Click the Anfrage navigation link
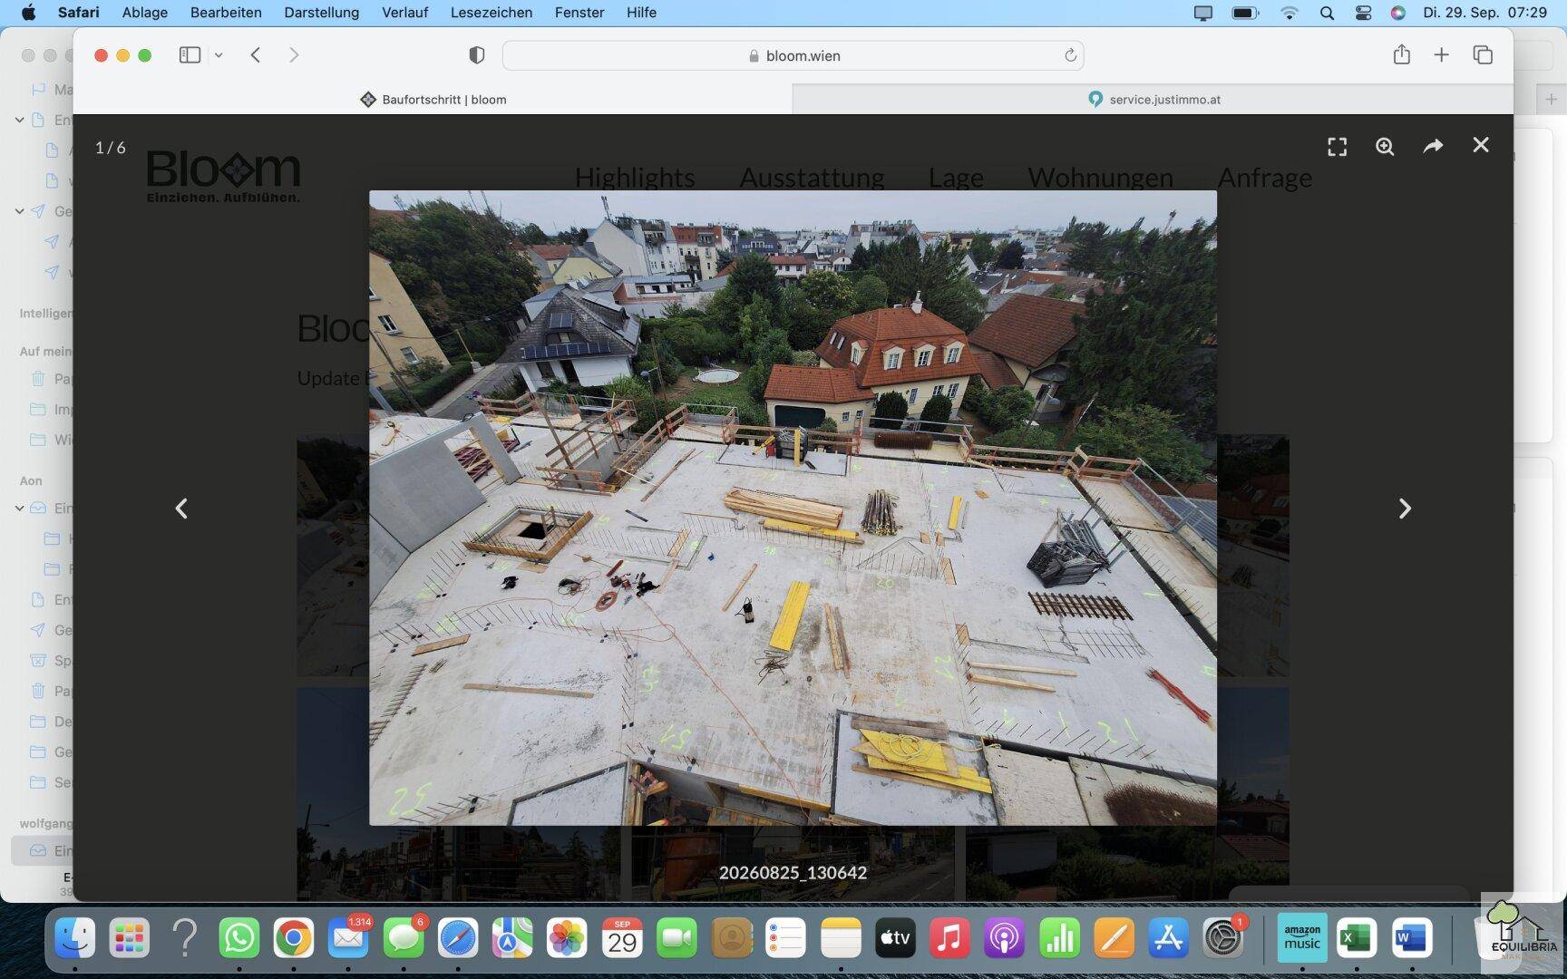The width and height of the screenshot is (1567, 979). [1264, 178]
